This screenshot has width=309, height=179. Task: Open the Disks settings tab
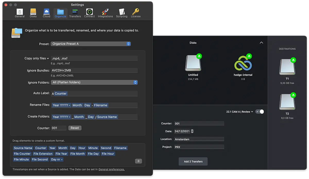pyautogui.click(x=33, y=13)
